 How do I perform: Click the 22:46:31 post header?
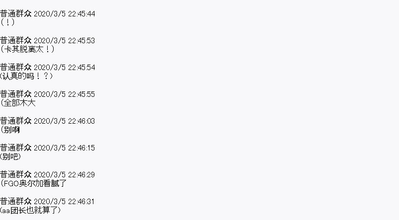coord(48,202)
